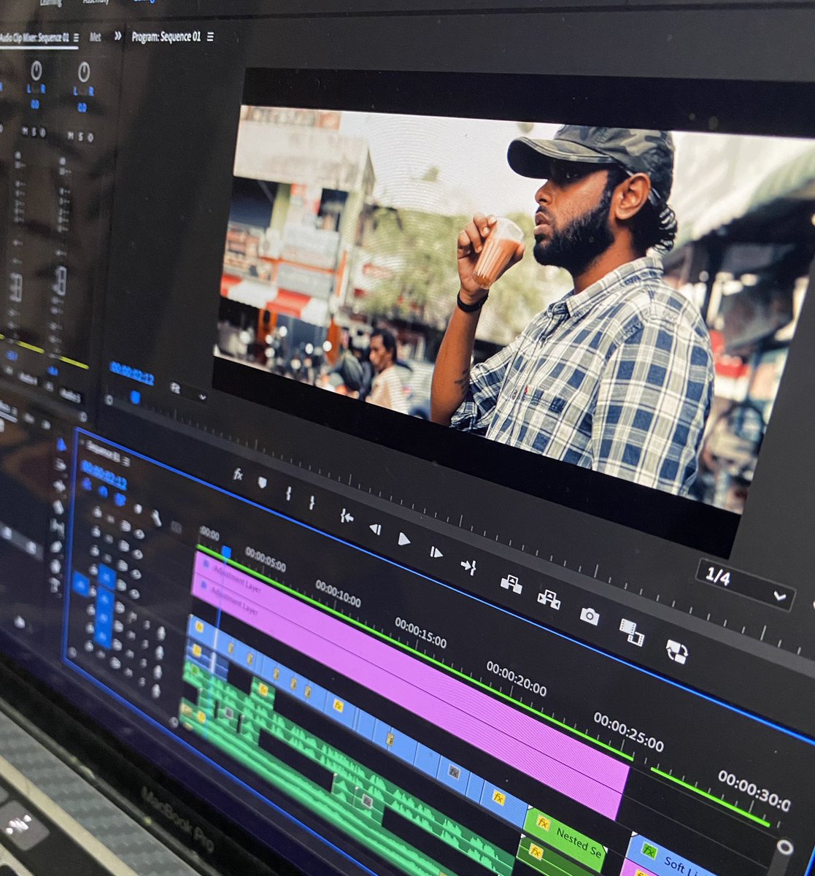Click the timeline zoom scroll handle
This screenshot has width=815, height=876.
[x=785, y=847]
